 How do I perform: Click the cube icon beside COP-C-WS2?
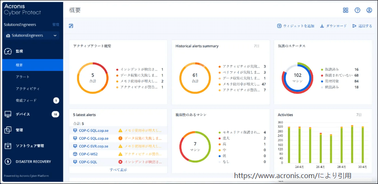(75, 154)
